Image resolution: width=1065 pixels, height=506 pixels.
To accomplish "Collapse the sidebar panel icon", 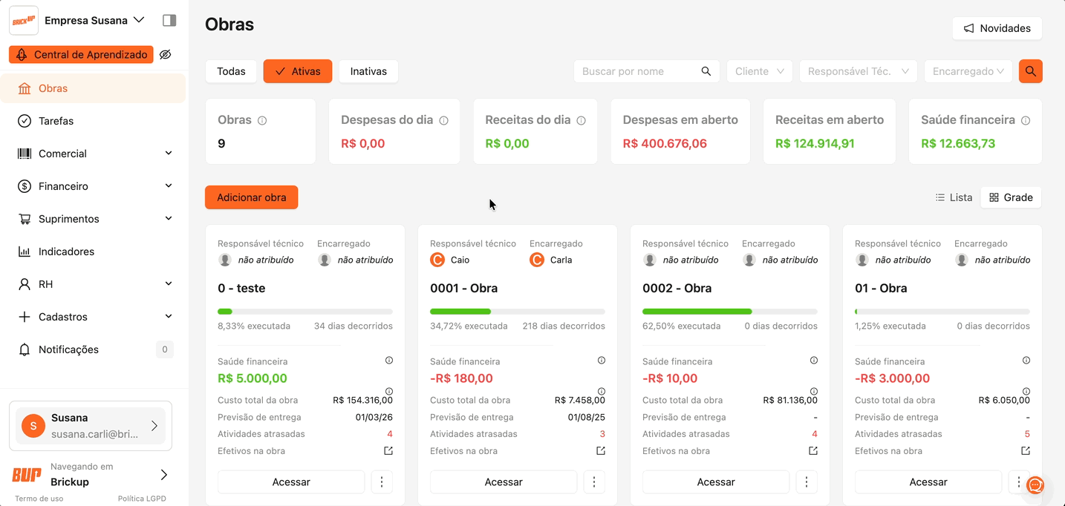I will tap(169, 21).
